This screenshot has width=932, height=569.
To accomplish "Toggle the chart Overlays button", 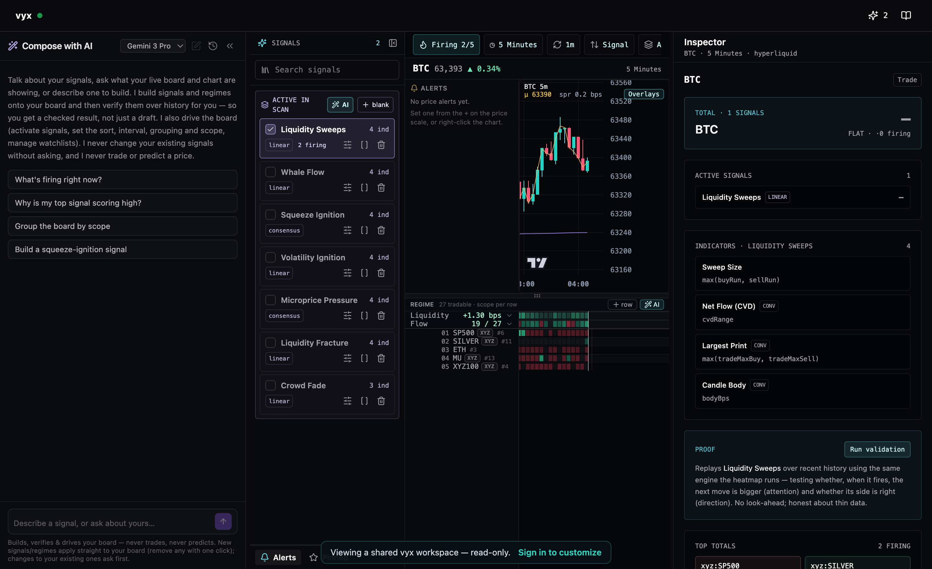I will point(643,94).
